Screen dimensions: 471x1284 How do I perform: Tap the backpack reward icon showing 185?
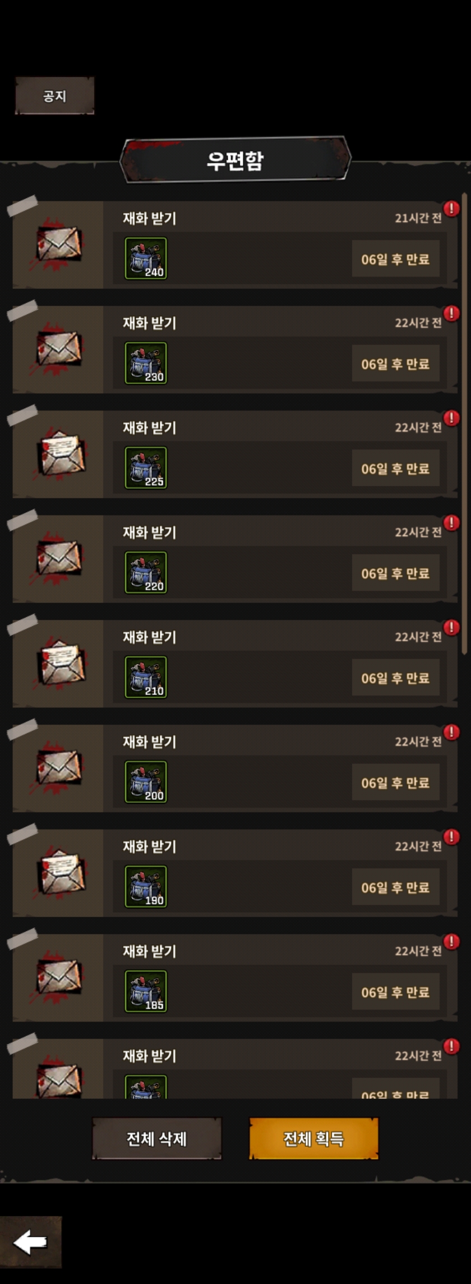pos(146,991)
